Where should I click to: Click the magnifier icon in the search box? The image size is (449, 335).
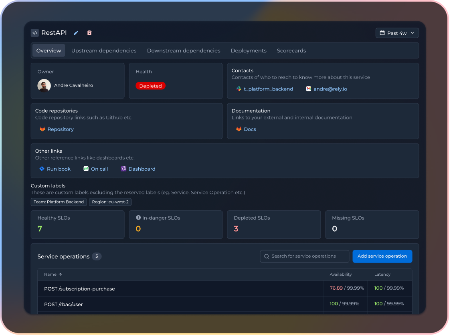coord(267,256)
